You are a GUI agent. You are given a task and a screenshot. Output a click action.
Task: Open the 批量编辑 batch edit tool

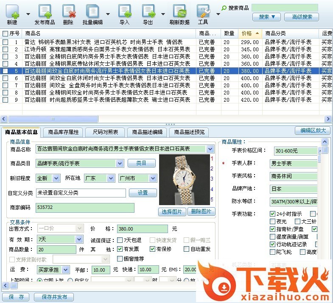click(x=92, y=12)
